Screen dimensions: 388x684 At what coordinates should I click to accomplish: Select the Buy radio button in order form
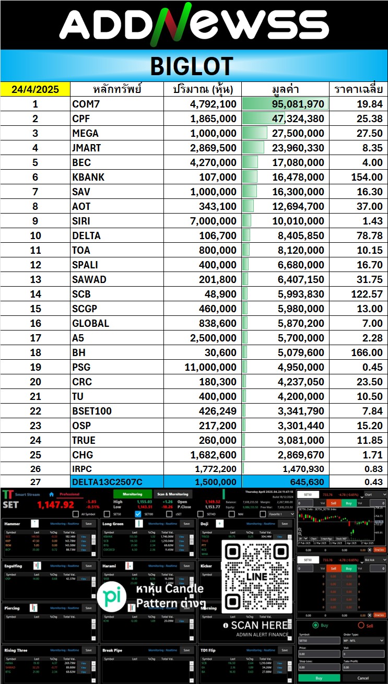[x=315, y=625]
